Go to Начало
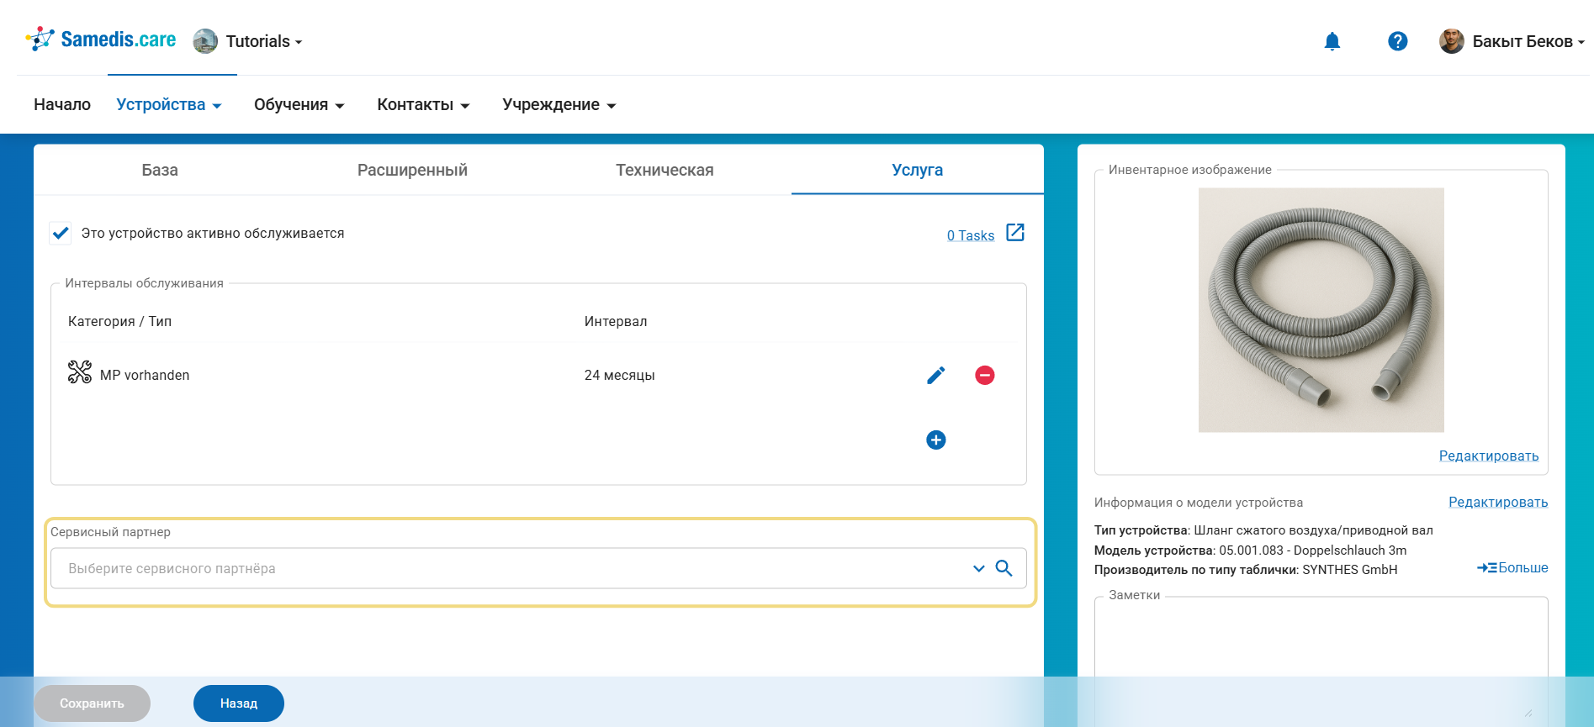This screenshot has height=727, width=1594. tap(62, 104)
